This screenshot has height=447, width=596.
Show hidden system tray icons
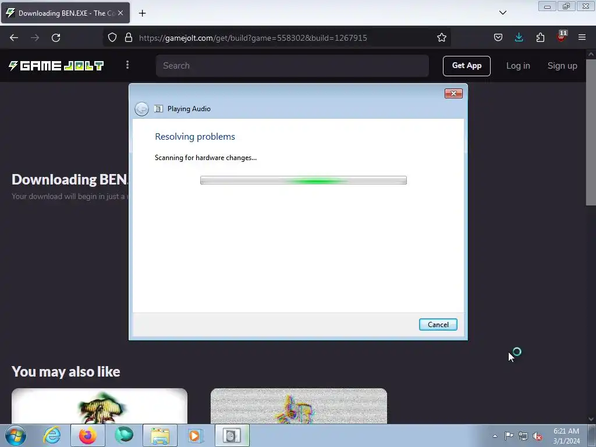point(495,436)
